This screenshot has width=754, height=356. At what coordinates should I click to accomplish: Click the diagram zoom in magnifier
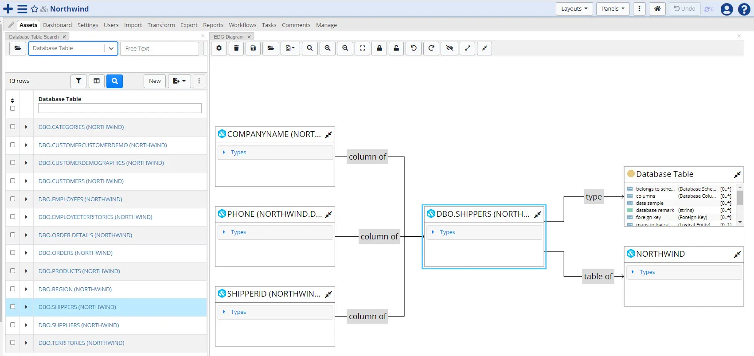[x=328, y=48]
